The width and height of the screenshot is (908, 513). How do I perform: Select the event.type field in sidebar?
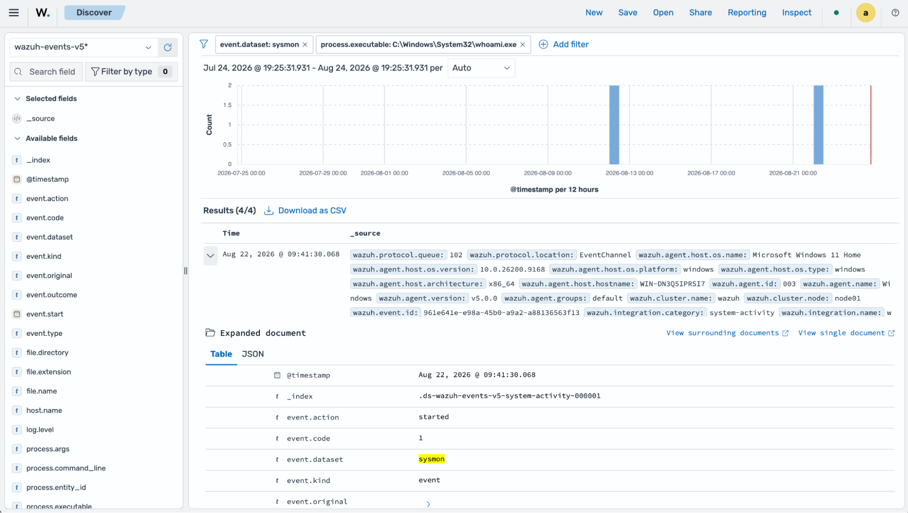(x=45, y=333)
